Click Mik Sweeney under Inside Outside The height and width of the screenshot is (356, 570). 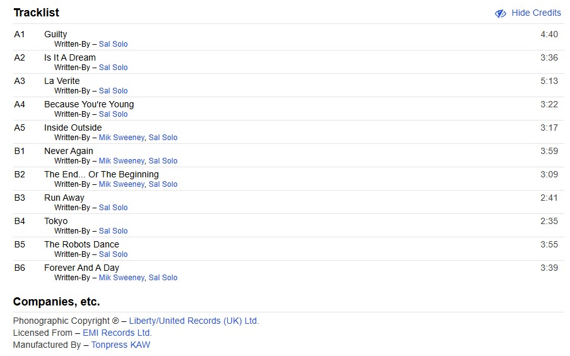click(x=121, y=138)
